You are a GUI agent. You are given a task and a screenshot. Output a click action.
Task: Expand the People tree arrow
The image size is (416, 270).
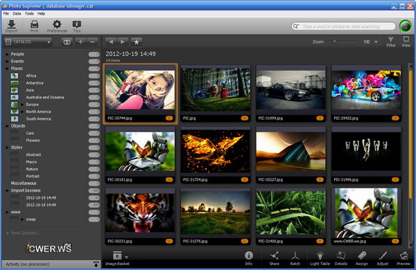click(8, 54)
